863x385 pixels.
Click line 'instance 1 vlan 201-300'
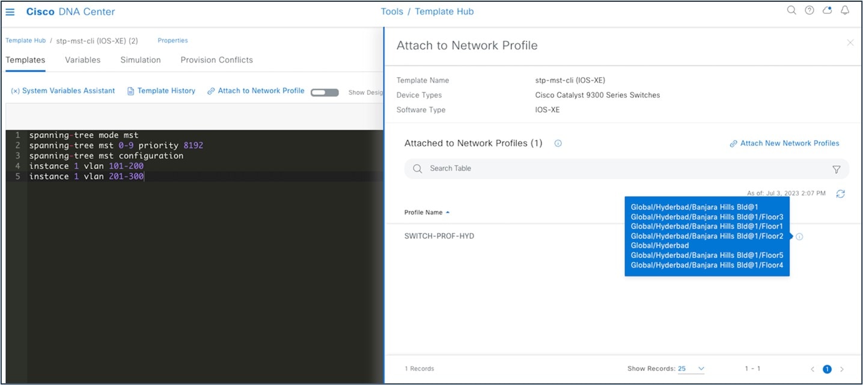(x=86, y=176)
